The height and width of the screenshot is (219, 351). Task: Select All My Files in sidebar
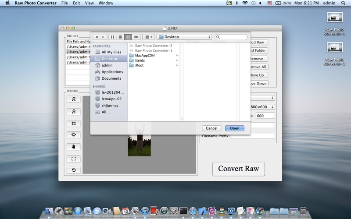coord(109,52)
